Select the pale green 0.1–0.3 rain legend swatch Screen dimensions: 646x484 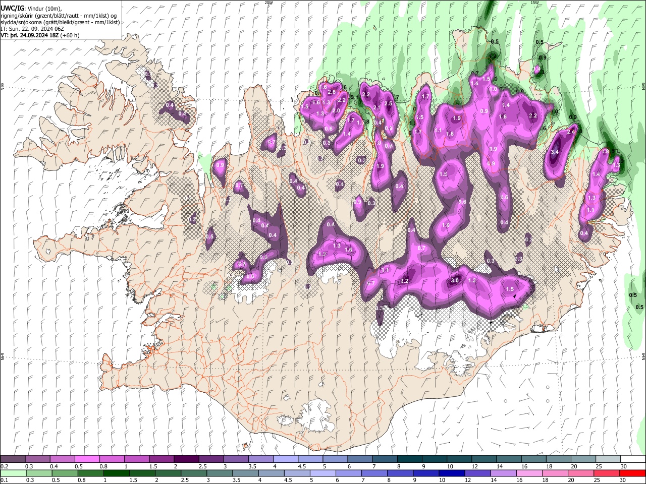[13, 473]
